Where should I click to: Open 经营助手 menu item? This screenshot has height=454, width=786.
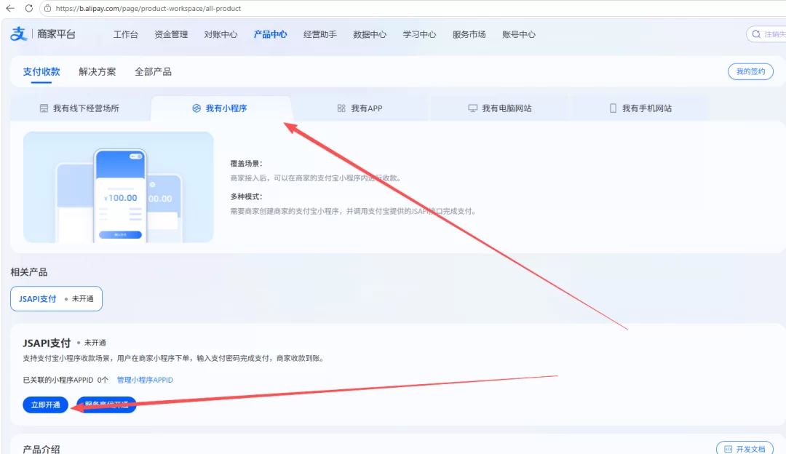pos(319,35)
